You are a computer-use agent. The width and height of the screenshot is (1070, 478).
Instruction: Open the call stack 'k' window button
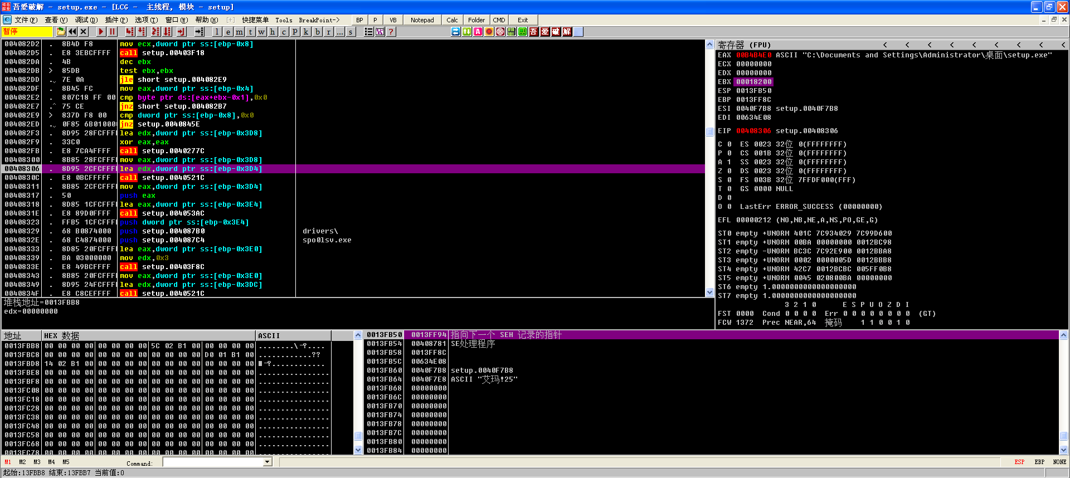point(306,32)
